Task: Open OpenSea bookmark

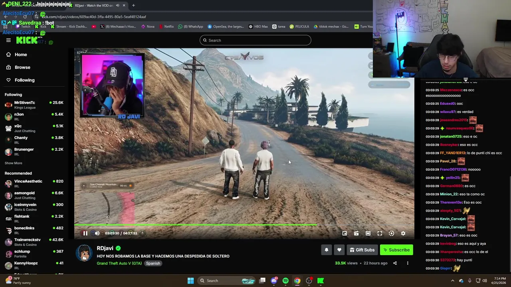Action: [x=225, y=26]
